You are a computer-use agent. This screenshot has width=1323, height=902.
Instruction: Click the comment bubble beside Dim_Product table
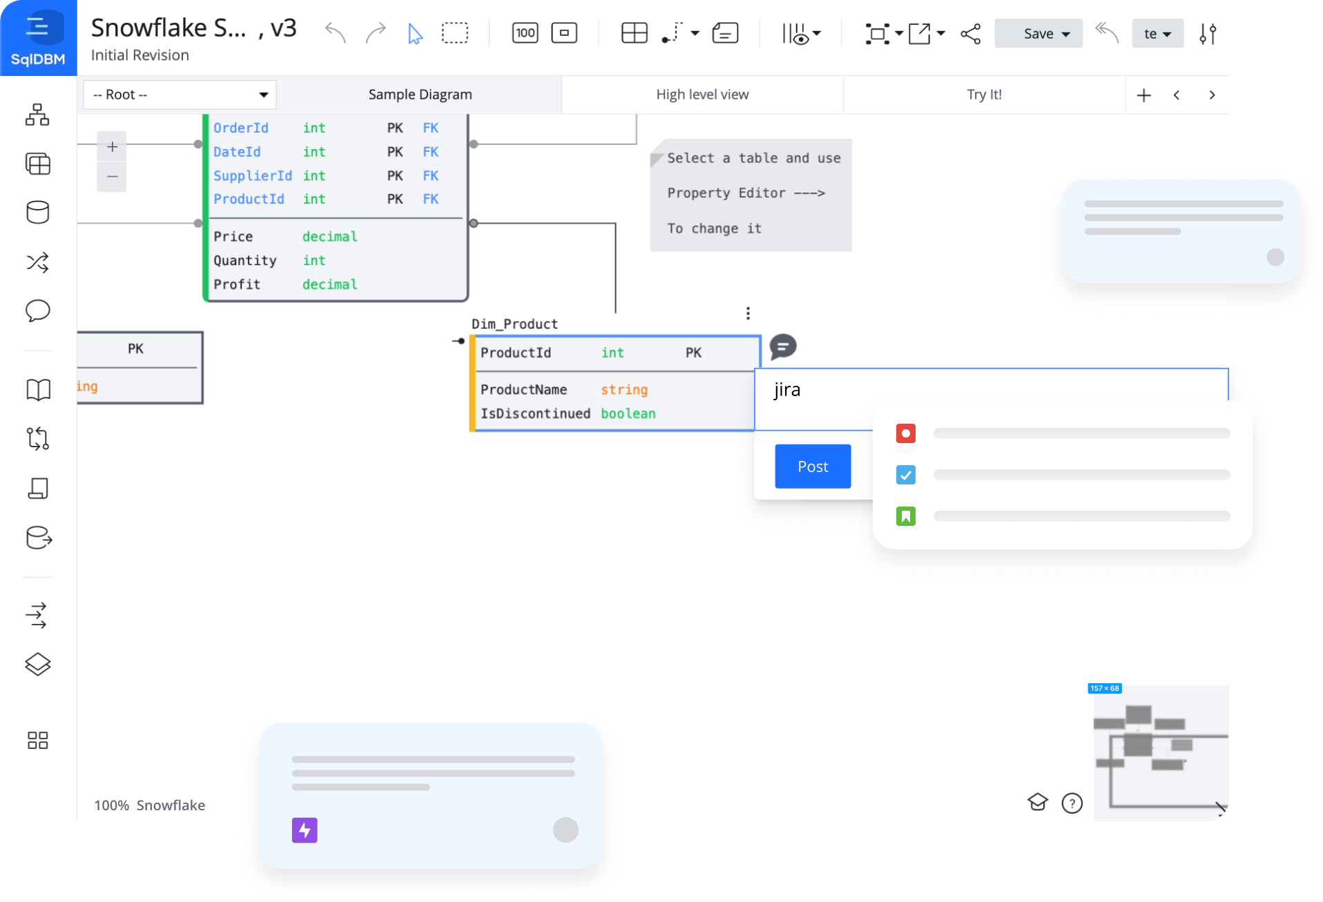[783, 346]
